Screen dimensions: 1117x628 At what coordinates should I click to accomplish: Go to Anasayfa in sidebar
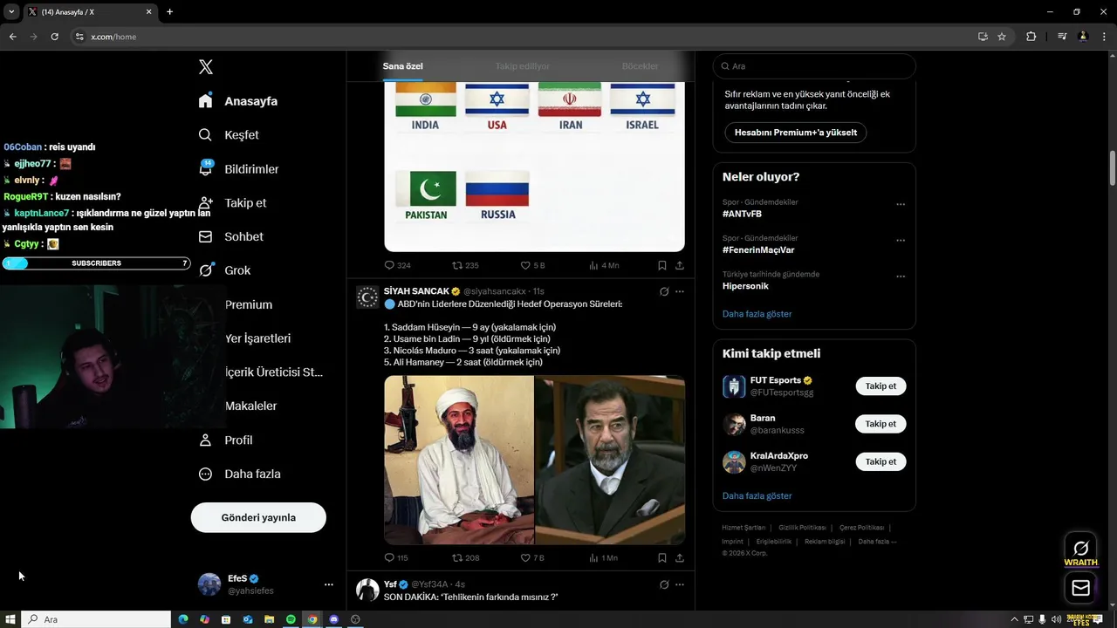pyautogui.click(x=238, y=101)
